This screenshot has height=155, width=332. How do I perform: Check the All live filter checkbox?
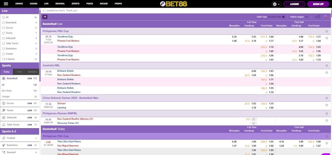pos(3,17)
